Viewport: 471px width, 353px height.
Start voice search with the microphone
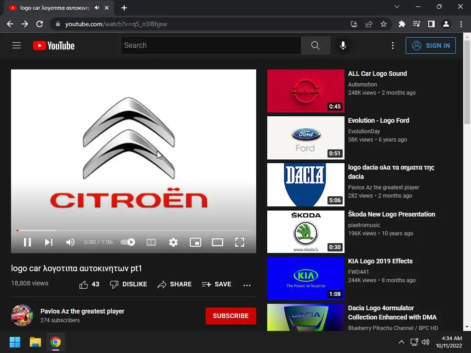click(x=343, y=46)
